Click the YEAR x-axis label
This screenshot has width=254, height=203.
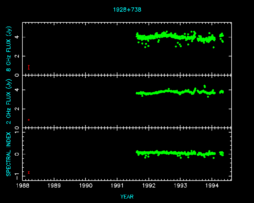pyautogui.click(x=127, y=197)
